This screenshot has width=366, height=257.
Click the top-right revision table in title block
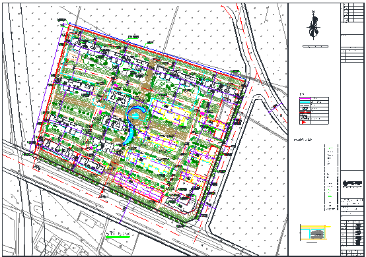coord(352,13)
